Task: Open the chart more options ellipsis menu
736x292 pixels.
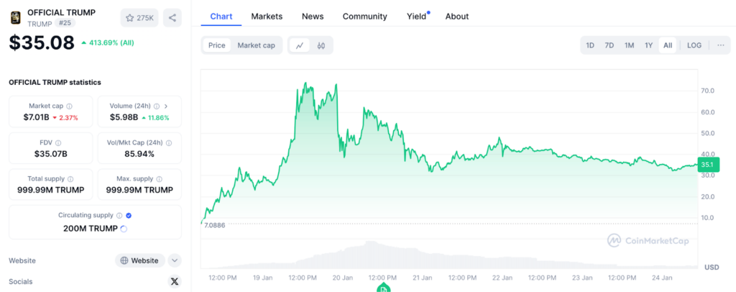Action: 721,45
